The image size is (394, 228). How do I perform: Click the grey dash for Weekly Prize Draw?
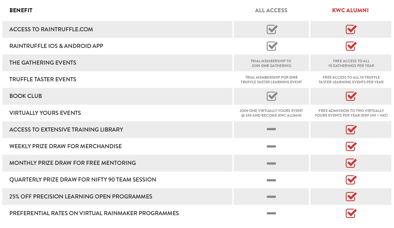271,146
